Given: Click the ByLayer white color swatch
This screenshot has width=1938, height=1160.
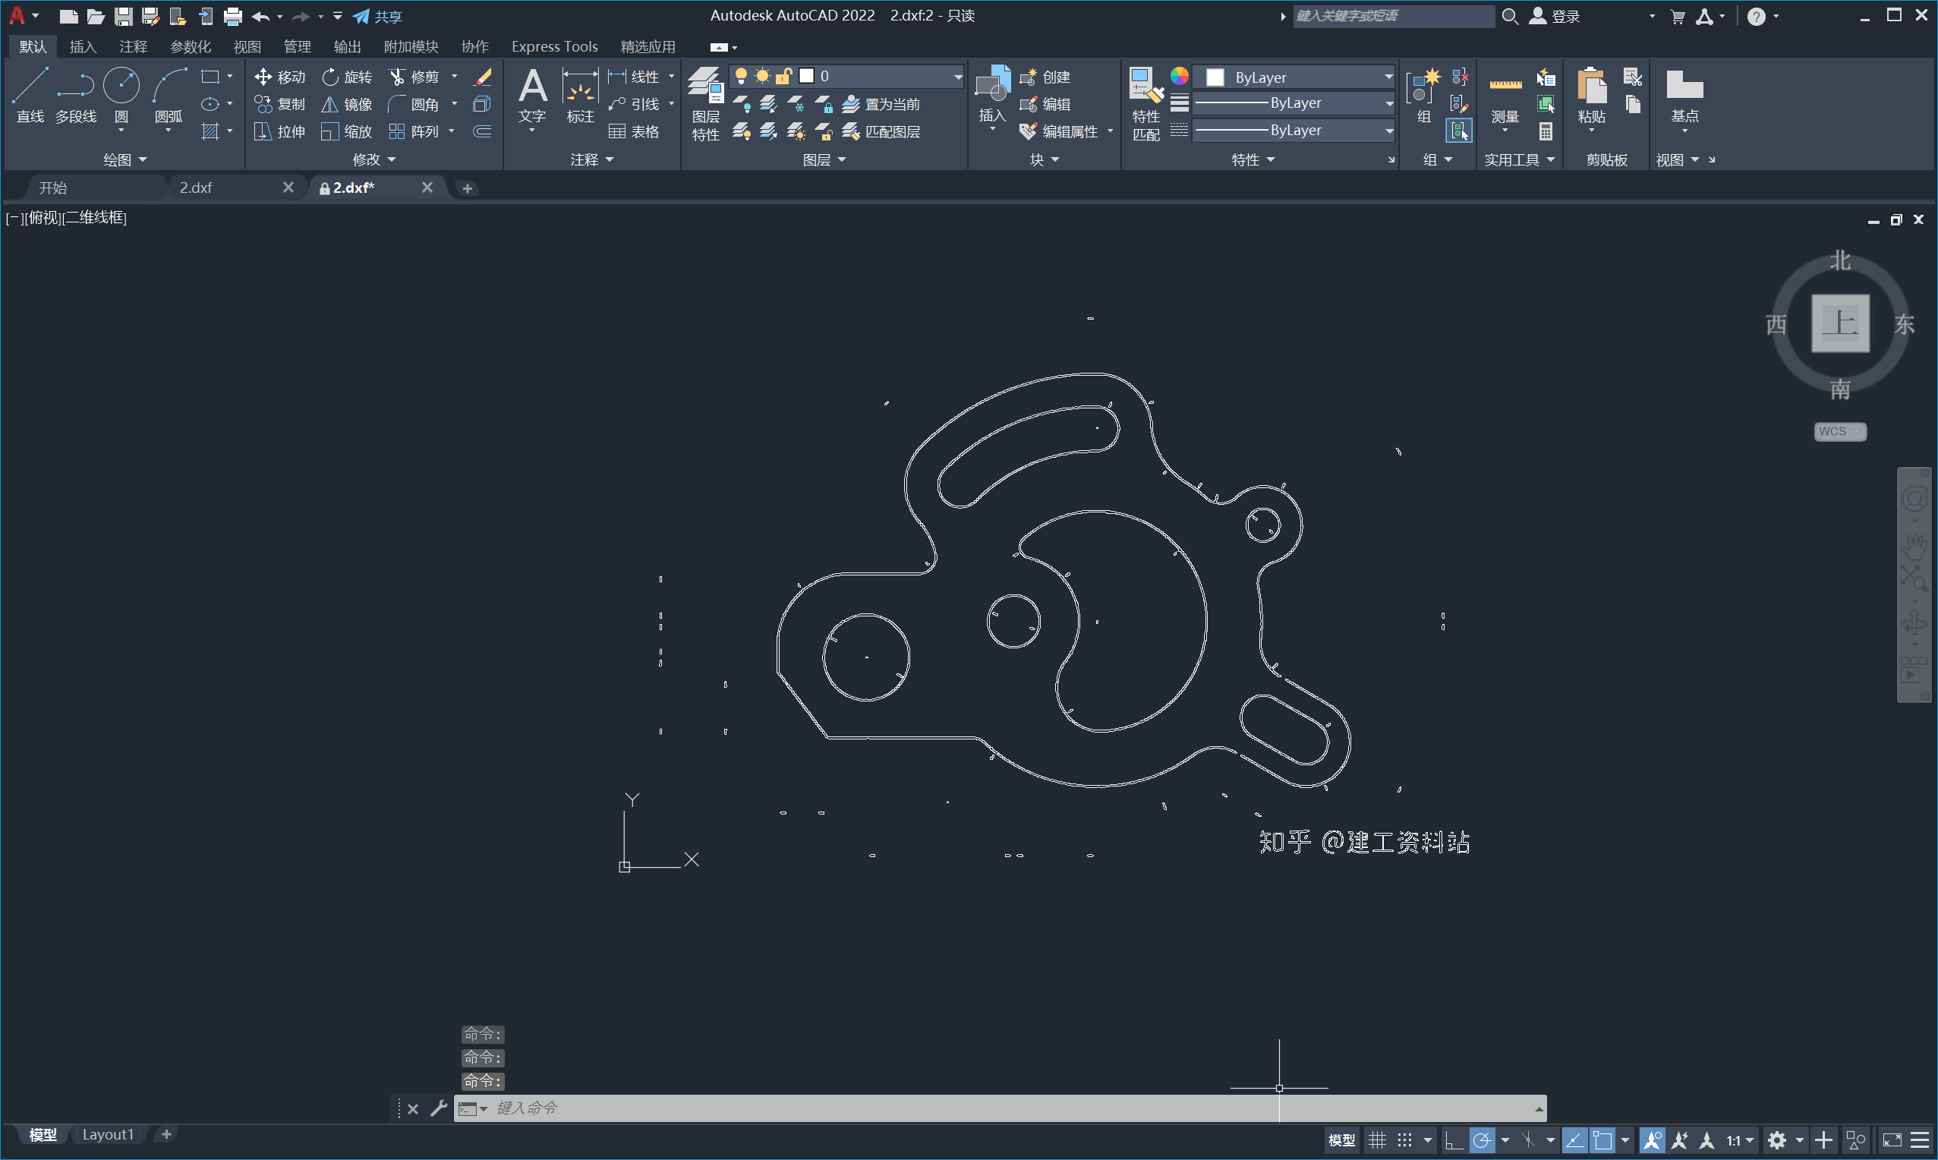Looking at the screenshot, I should pyautogui.click(x=1215, y=77).
